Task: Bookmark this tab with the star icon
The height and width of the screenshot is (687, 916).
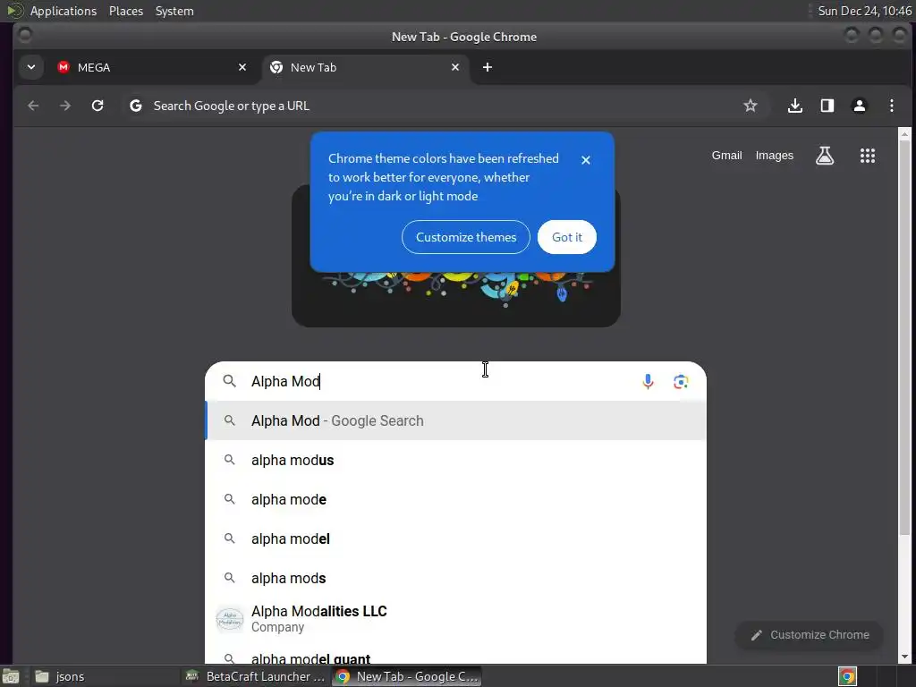Action: point(751,106)
